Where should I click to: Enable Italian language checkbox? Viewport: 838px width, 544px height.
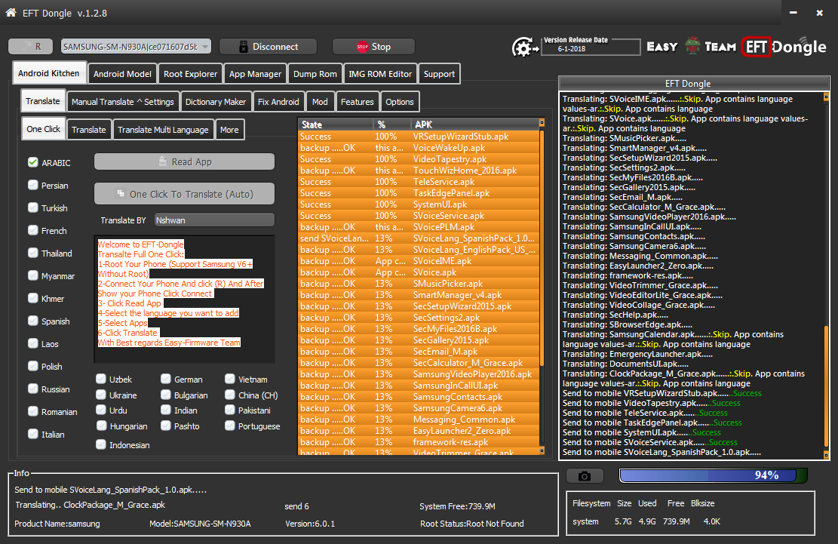pos(33,434)
